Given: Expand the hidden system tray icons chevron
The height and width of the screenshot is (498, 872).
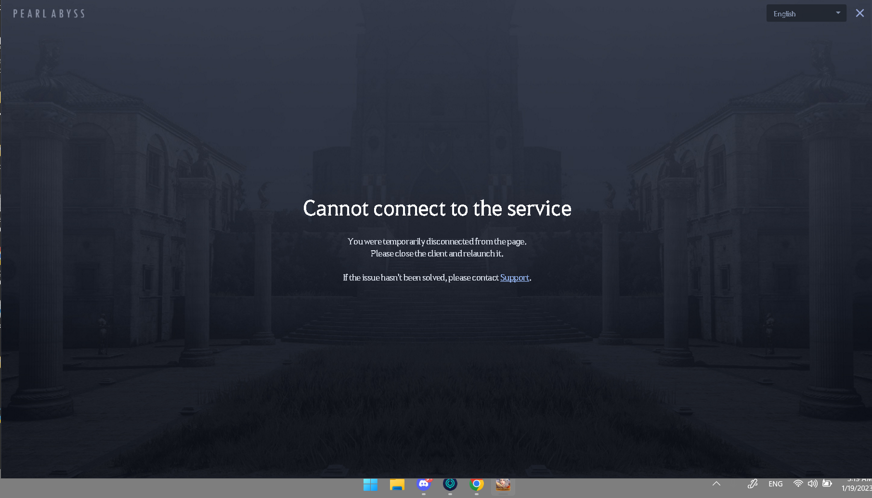Looking at the screenshot, I should coord(716,484).
